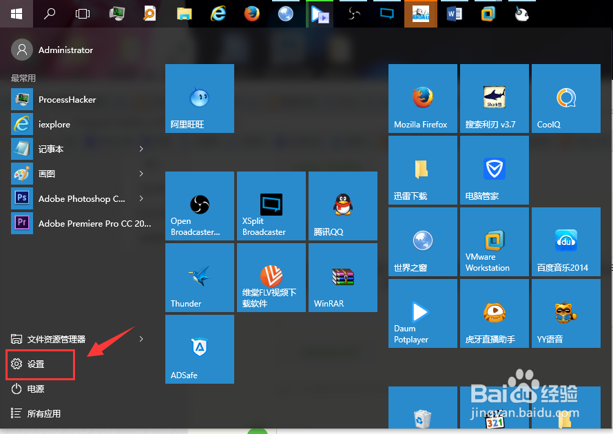Open the 电脑管家 tile
Image resolution: width=613 pixels, height=434 pixels.
pos(494,170)
